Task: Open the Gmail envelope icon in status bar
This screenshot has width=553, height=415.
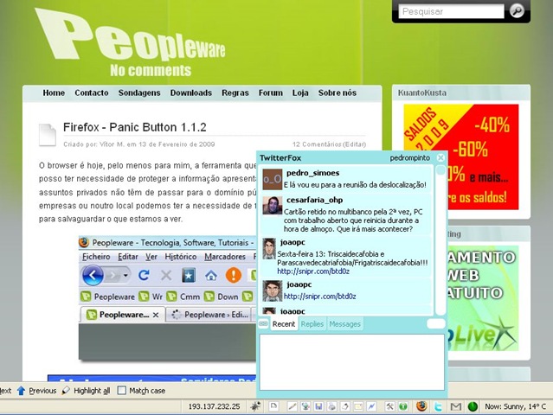Action: (x=456, y=406)
